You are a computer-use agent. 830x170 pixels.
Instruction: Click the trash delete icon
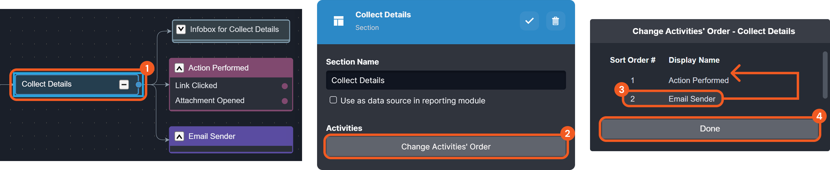point(555,21)
